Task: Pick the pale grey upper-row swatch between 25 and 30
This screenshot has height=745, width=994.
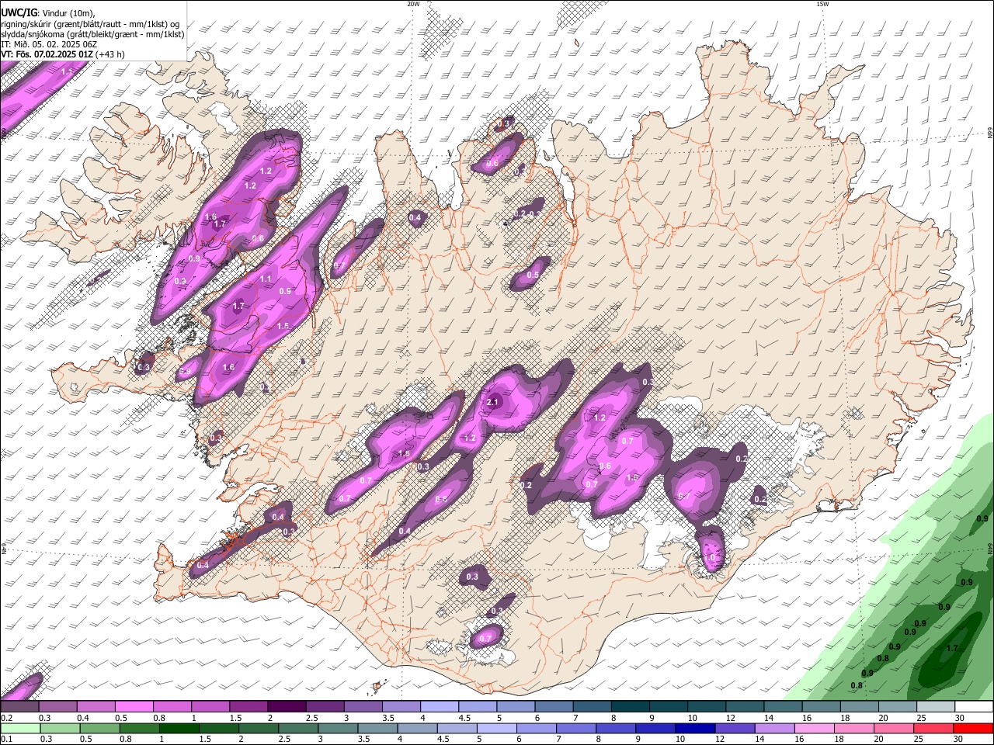Action: pyautogui.click(x=935, y=707)
